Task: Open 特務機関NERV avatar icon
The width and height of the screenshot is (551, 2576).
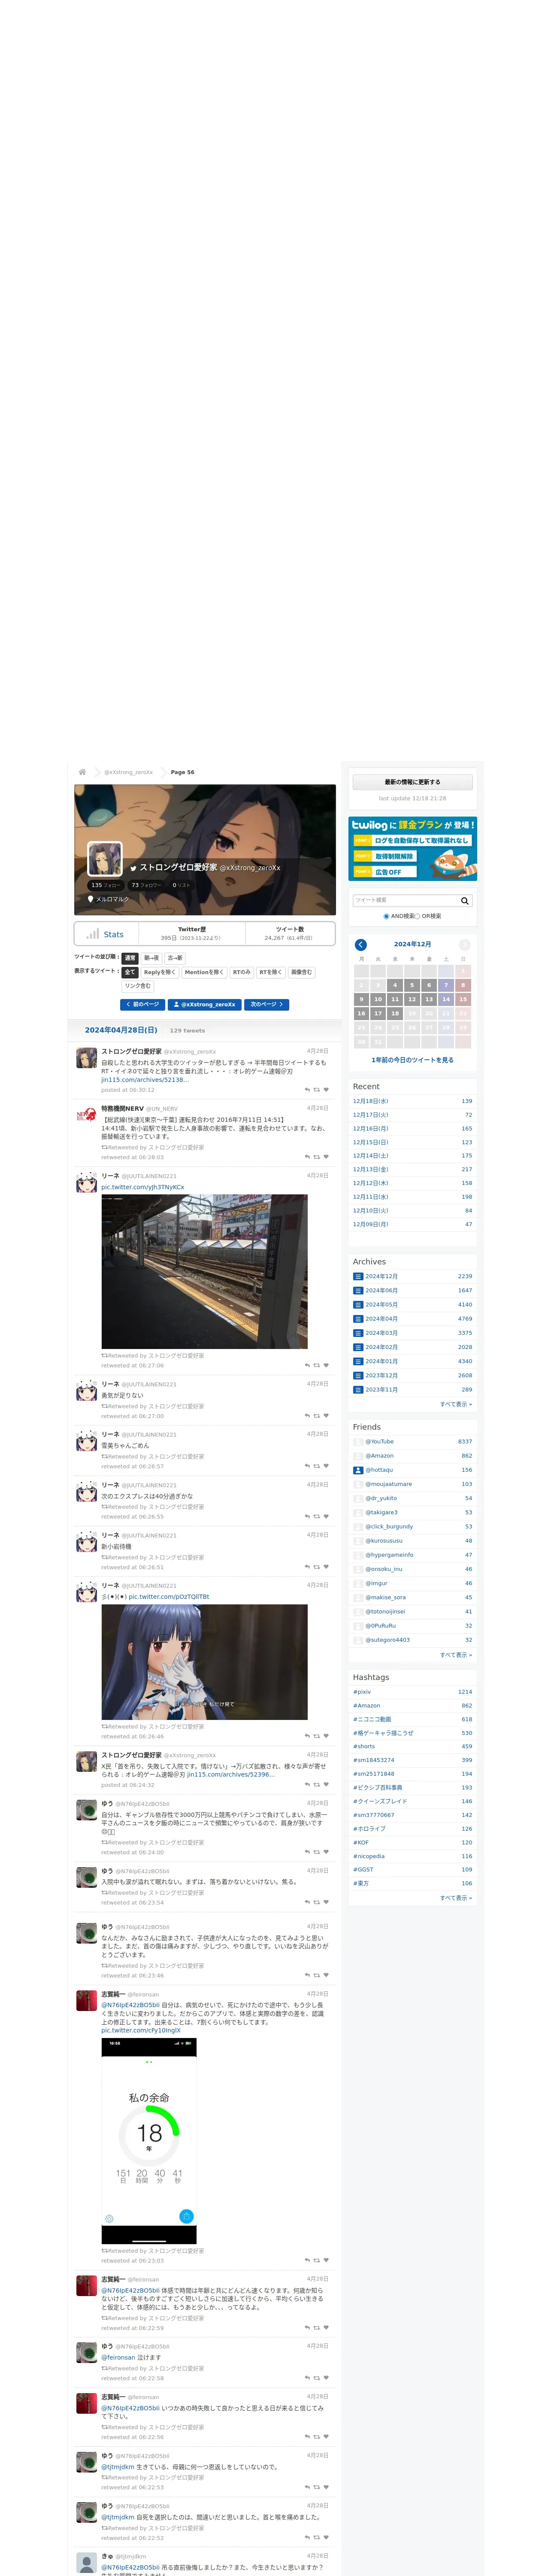Action: tap(87, 1116)
